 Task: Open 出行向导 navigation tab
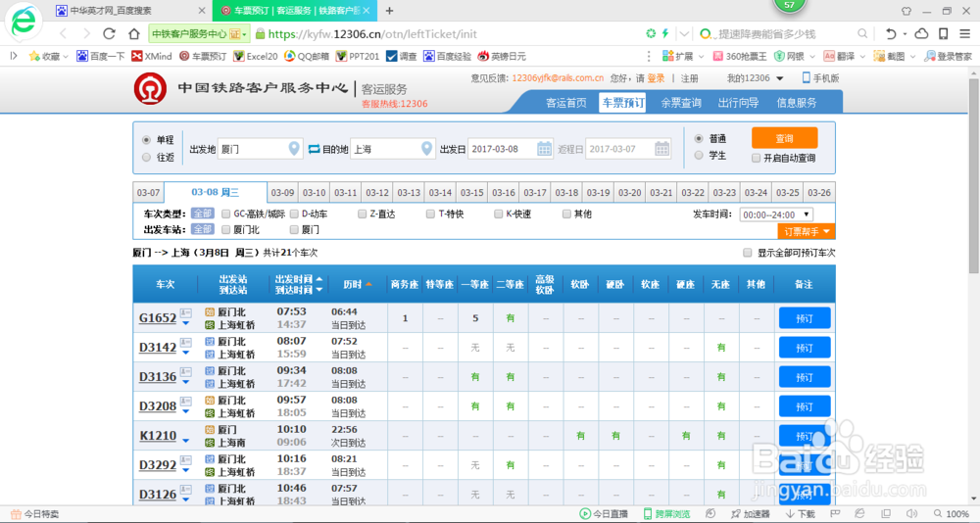pyautogui.click(x=738, y=103)
